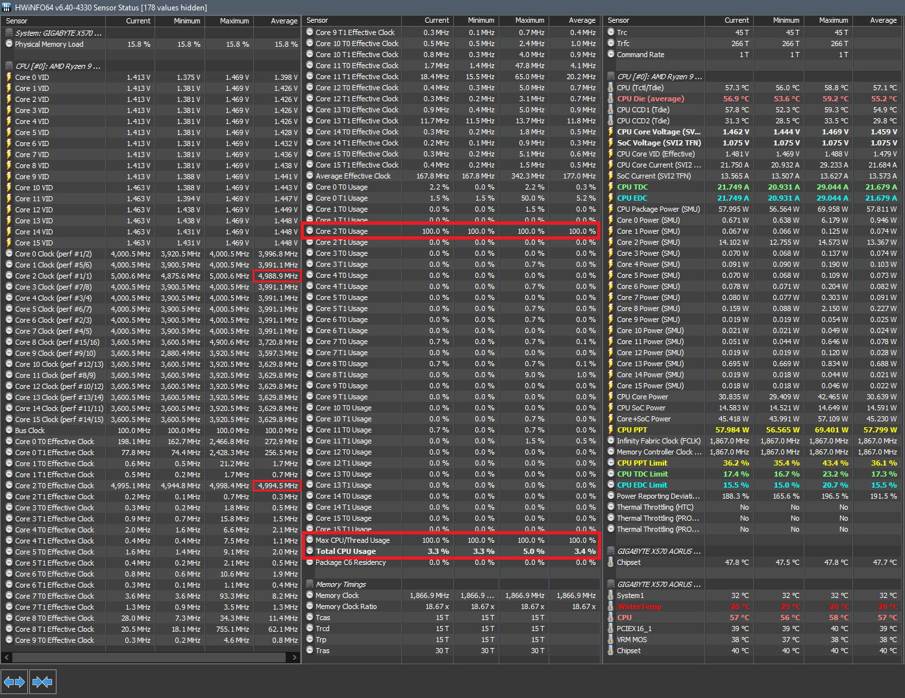Click the expand columns arrows button
The width and height of the screenshot is (905, 698).
click(x=14, y=682)
